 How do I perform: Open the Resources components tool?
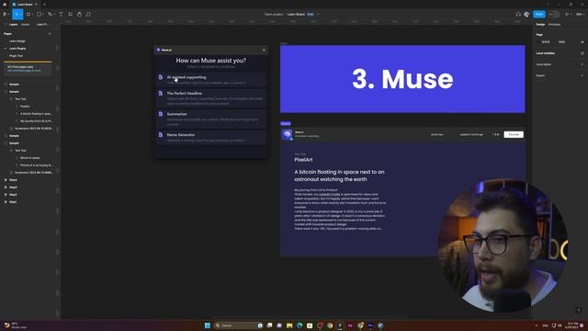point(70,15)
